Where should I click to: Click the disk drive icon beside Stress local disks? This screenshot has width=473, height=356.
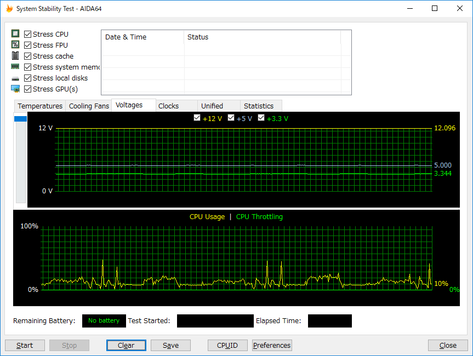click(15, 78)
